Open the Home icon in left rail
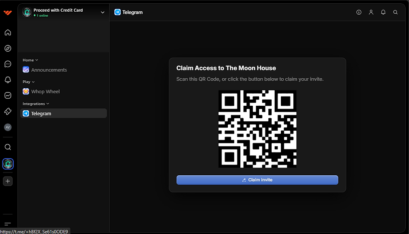Viewport: 409px width, 234px height. click(8, 32)
